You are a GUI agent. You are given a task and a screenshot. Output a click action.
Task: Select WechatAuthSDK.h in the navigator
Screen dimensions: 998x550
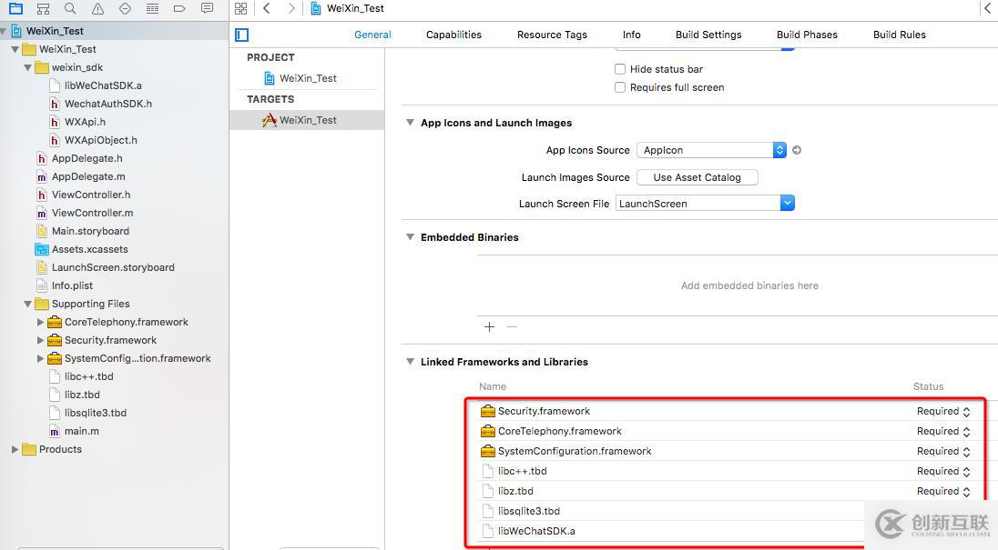point(108,104)
